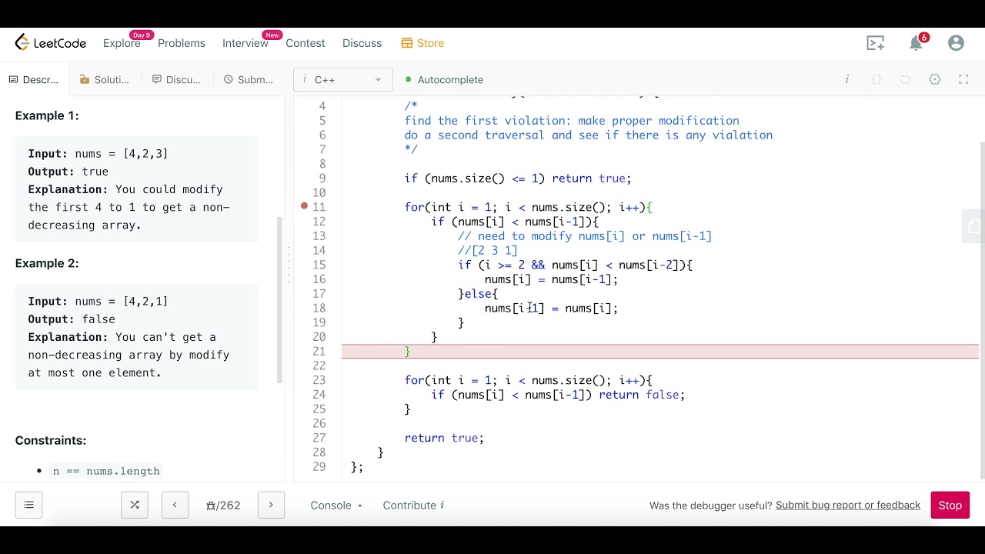985x554 pixels.
Task: Open notifications bell
Action: (x=916, y=43)
